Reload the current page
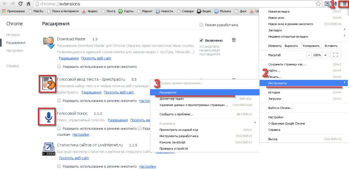Screen dimensions: 349x169 pyautogui.click(x=20, y=4)
